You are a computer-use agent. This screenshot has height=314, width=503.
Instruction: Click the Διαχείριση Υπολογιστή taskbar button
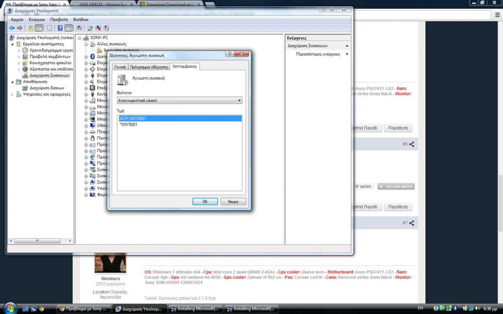(140, 309)
